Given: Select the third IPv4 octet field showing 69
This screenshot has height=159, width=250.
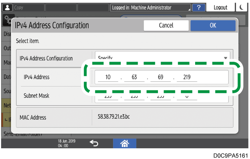Looking at the screenshot, I should tap(160, 77).
